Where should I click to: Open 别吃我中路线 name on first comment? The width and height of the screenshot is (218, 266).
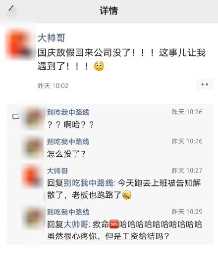(x=68, y=112)
